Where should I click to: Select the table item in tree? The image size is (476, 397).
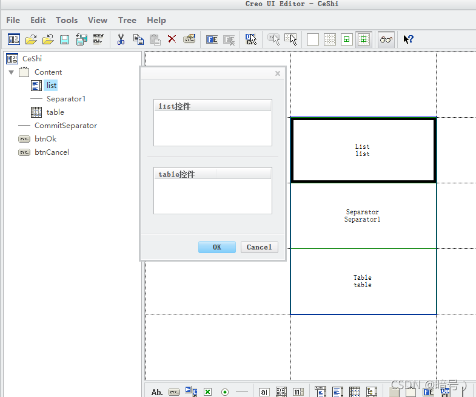tap(55, 112)
